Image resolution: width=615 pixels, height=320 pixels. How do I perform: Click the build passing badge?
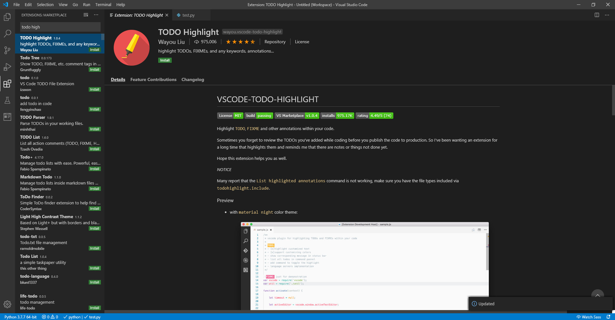click(259, 116)
